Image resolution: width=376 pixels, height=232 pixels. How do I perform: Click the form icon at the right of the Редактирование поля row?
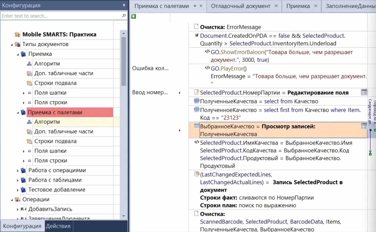[x=364, y=92]
